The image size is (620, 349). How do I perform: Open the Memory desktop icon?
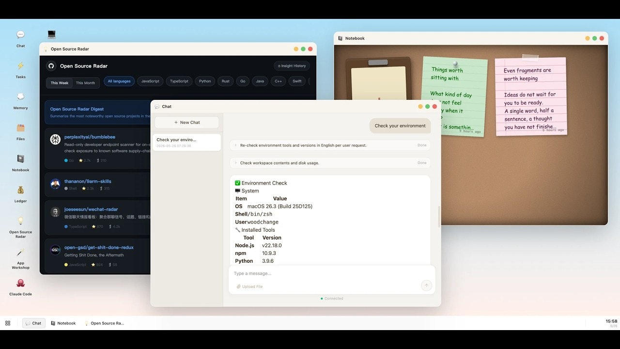click(x=20, y=97)
